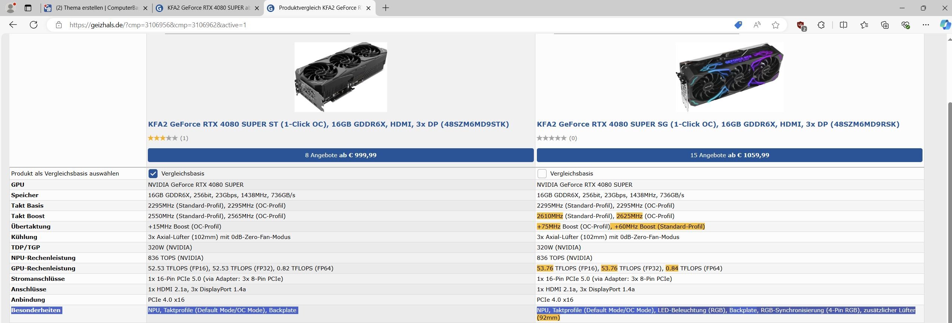Click the GPU-Rechenleistung row label
This screenshot has height=323, width=952.
click(43, 268)
